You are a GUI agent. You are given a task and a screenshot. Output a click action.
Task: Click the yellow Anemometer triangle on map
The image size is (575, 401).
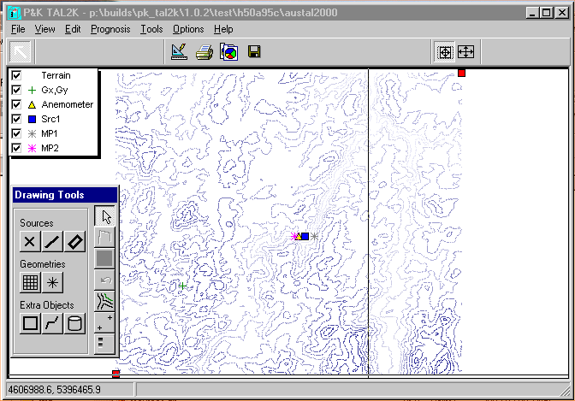(299, 237)
